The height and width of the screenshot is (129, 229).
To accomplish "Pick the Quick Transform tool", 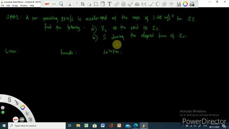I will (89, 4).
